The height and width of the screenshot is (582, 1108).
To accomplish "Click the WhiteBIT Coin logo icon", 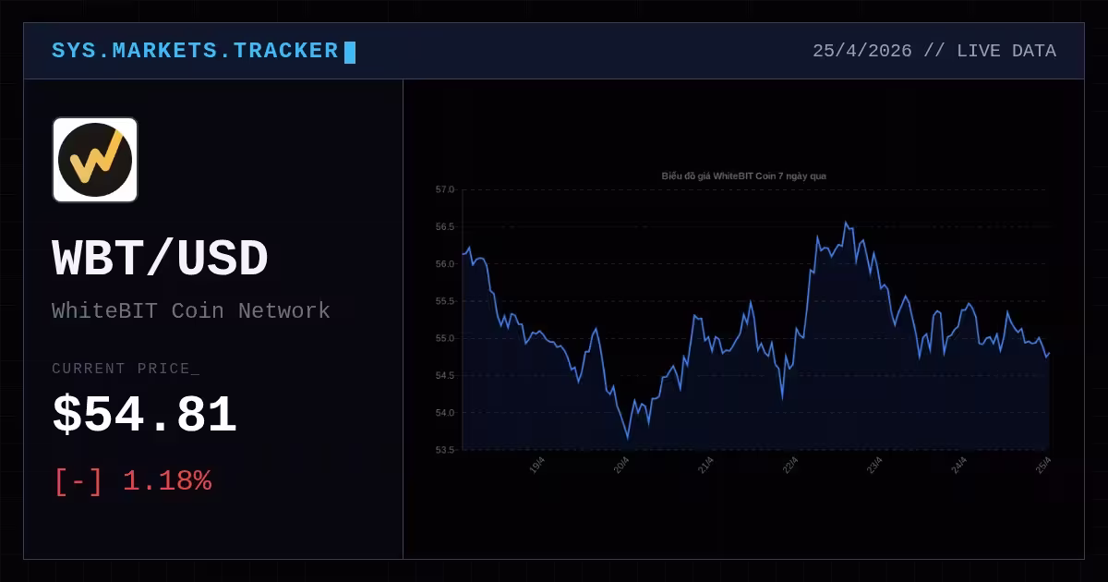I will pos(95,160).
